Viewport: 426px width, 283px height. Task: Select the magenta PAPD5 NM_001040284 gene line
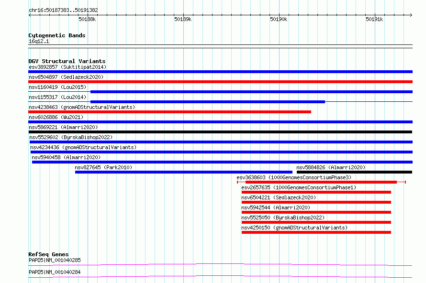tap(220, 276)
